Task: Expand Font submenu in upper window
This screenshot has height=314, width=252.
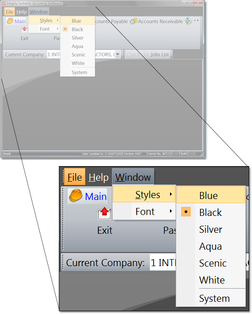Action: pyautogui.click(x=44, y=29)
